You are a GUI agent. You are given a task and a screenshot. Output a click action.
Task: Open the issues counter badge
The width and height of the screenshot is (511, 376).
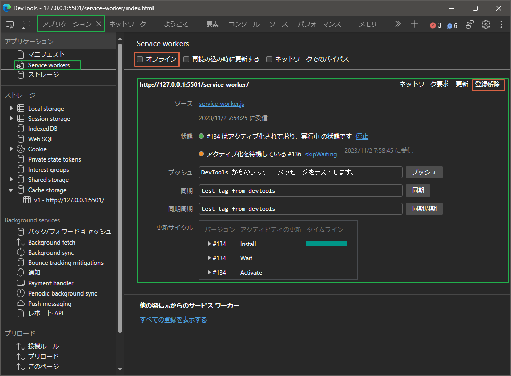(452, 24)
